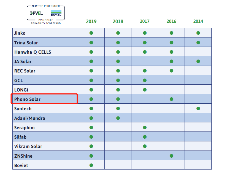Click the Vikram Solar row label
Viewport: 227px width, 180px height.
click(x=28, y=147)
